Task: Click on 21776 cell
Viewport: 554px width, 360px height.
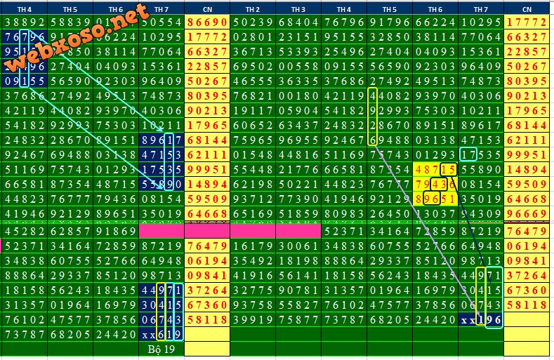Action: pos(298,170)
